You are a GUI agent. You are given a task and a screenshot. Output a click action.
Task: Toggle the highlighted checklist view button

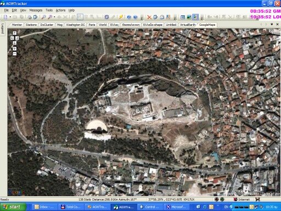(195, 17)
